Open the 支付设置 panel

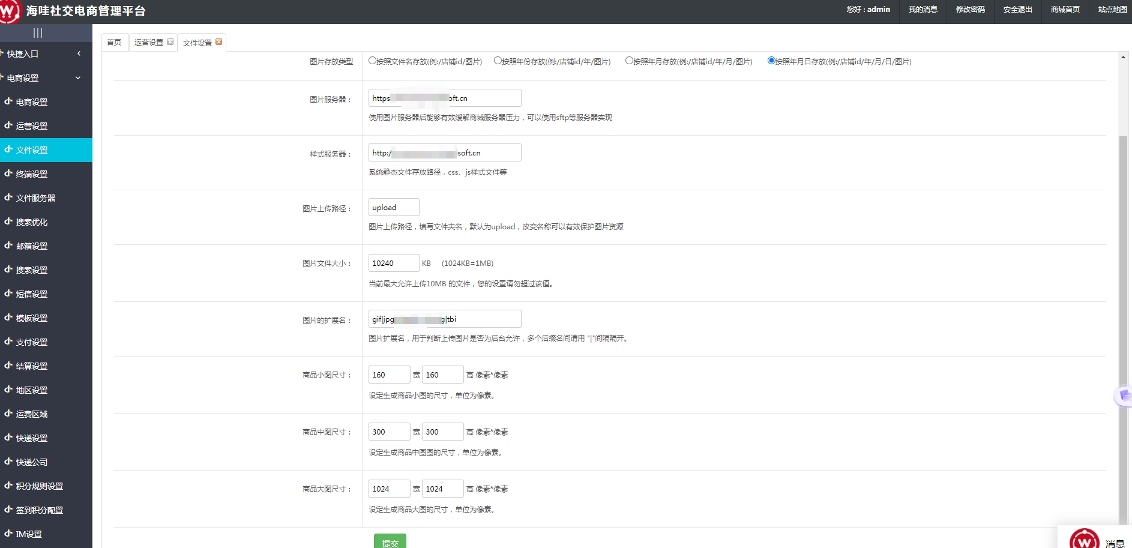pyautogui.click(x=31, y=342)
